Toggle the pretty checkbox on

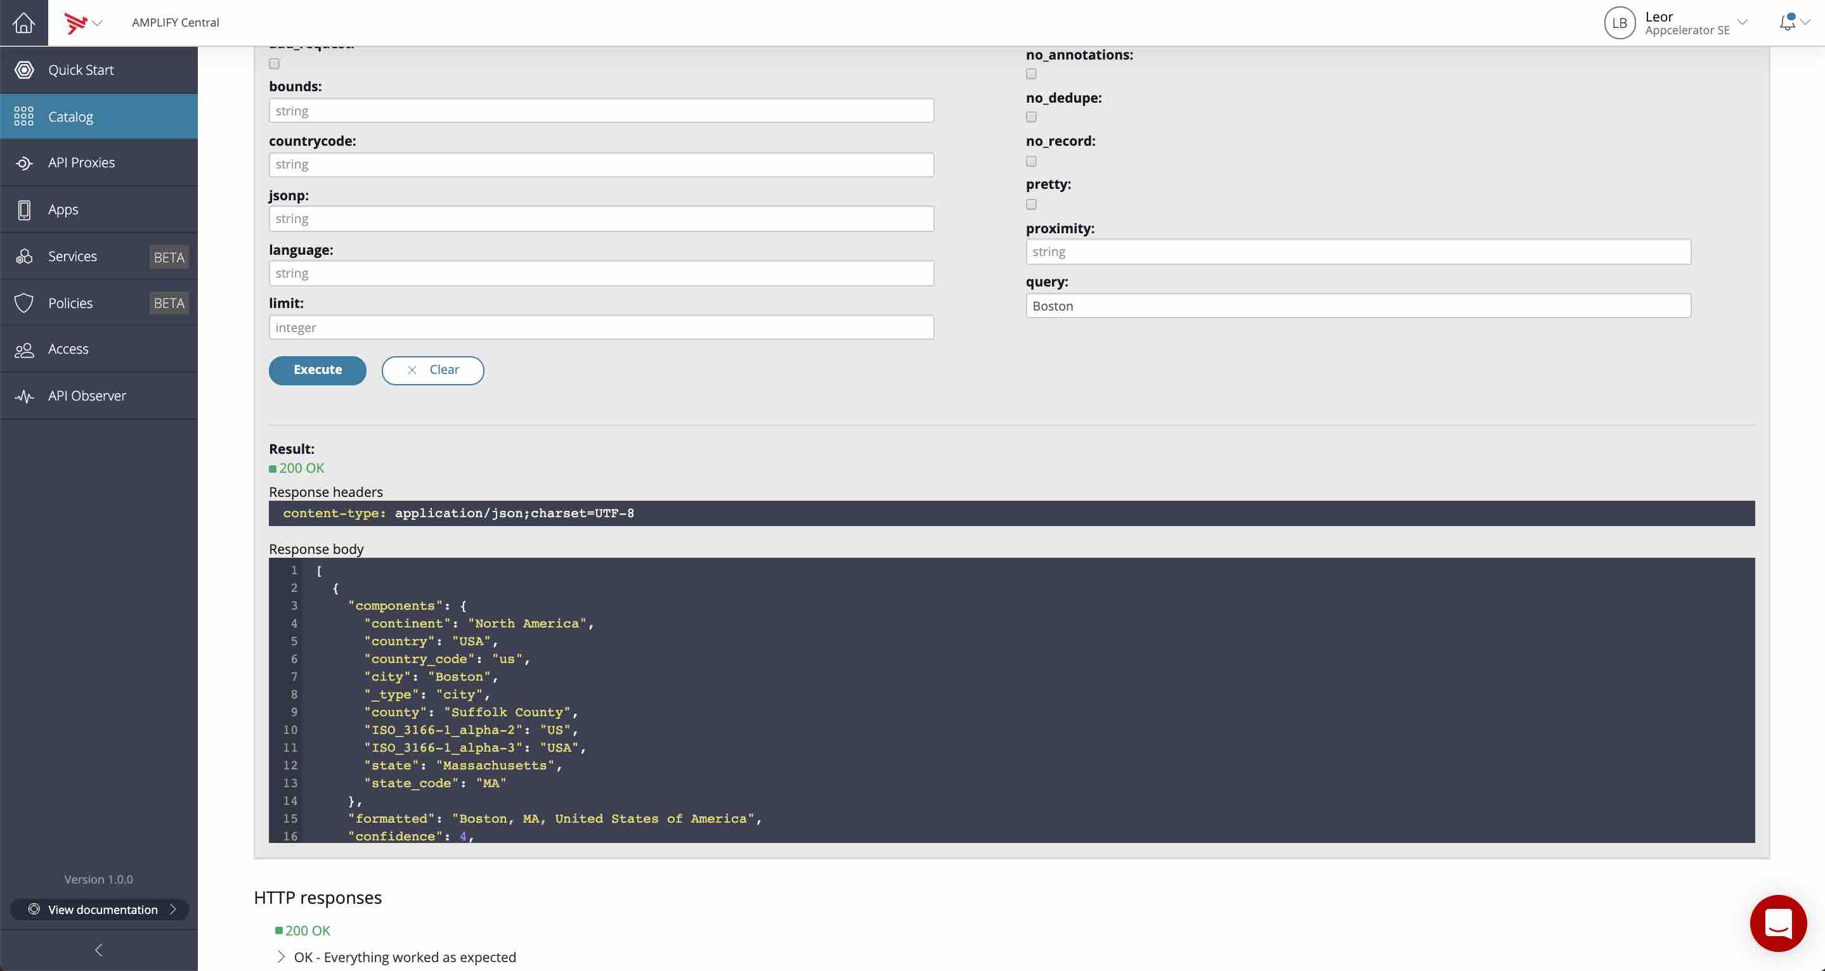pos(1031,205)
